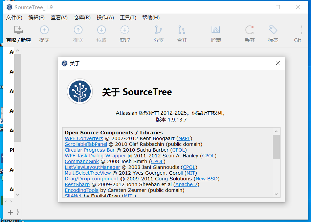
Task: Click the sidebar vertical scroll-up arrow
Action: tap(18, 50)
